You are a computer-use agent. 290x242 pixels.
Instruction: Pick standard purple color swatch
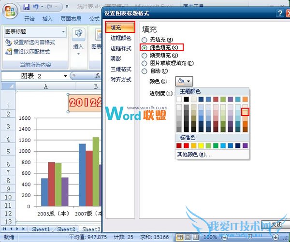pyautogui.click(x=245, y=145)
